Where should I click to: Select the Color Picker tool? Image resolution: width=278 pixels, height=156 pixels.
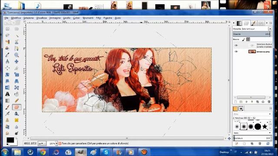(7, 55)
